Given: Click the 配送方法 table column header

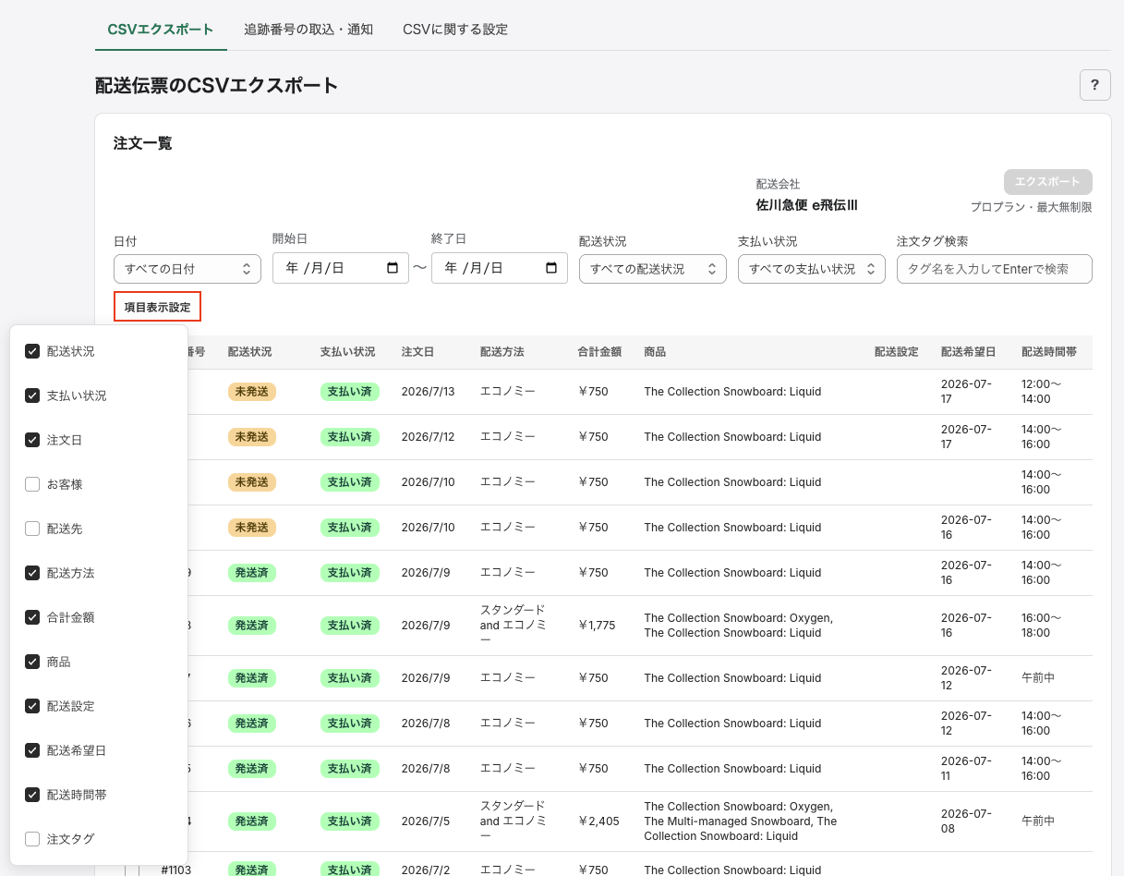Looking at the screenshot, I should [502, 352].
